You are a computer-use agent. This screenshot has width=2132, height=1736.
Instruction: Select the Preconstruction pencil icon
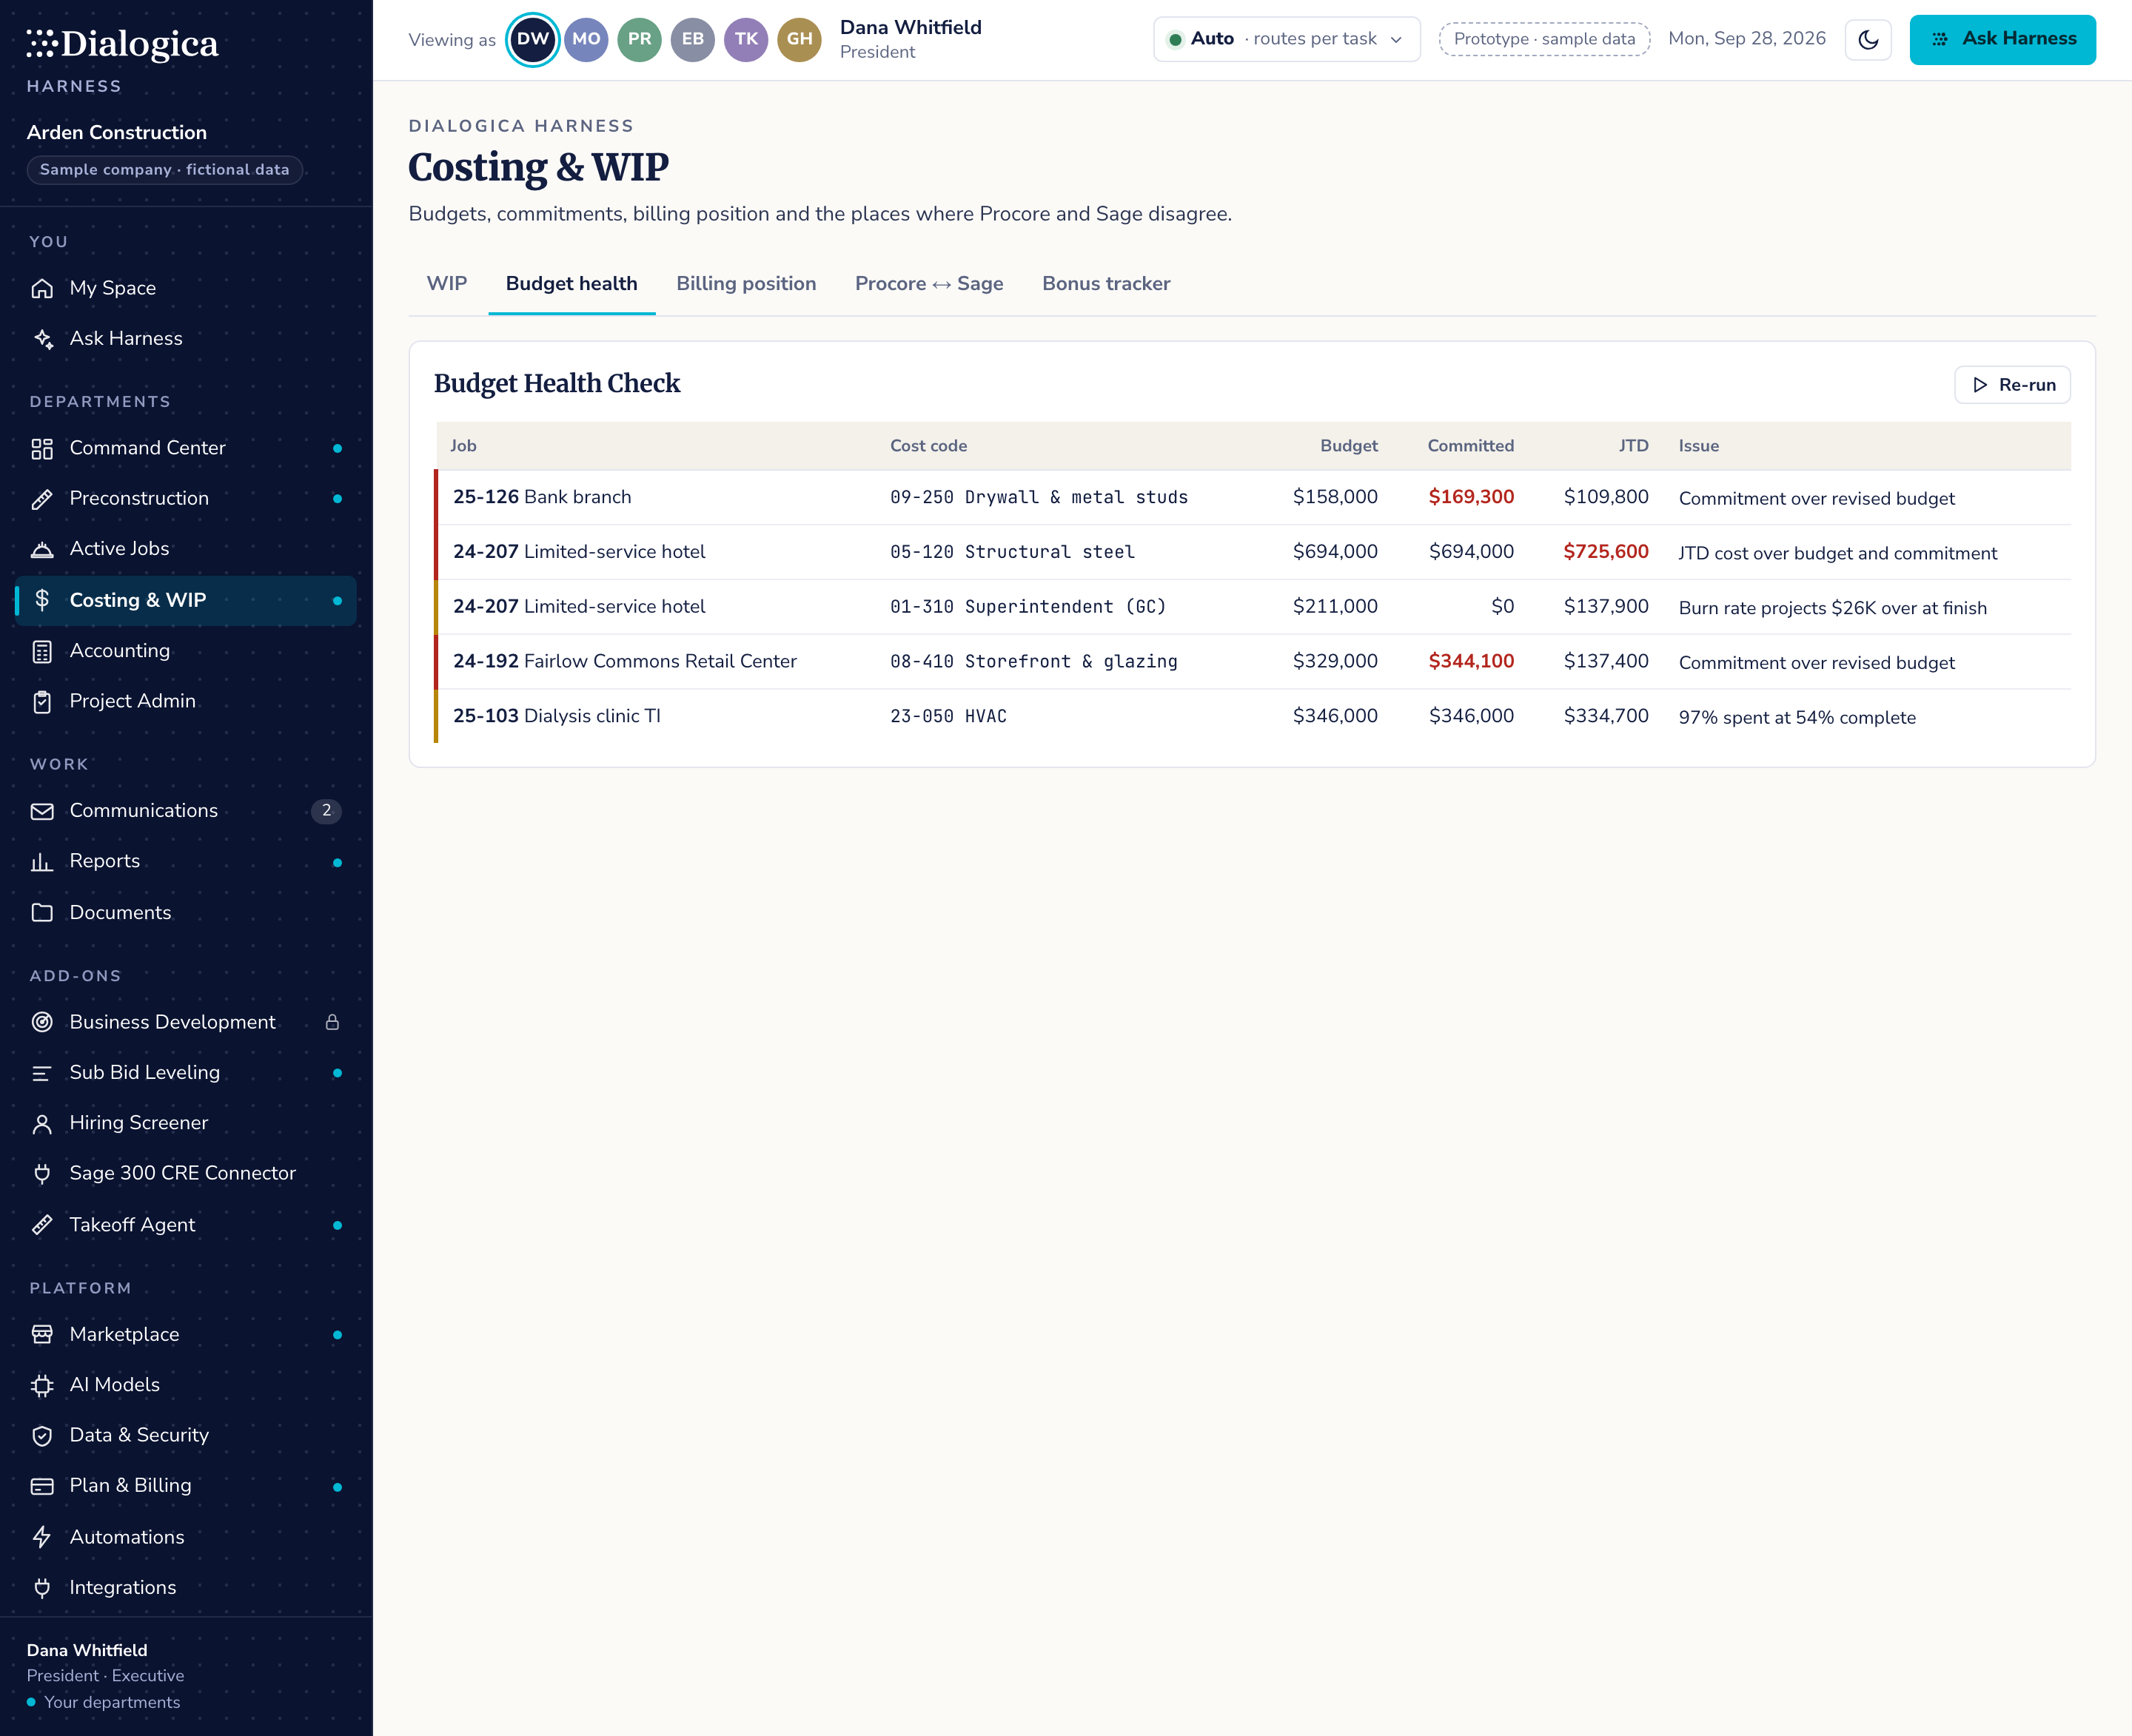coord(42,498)
